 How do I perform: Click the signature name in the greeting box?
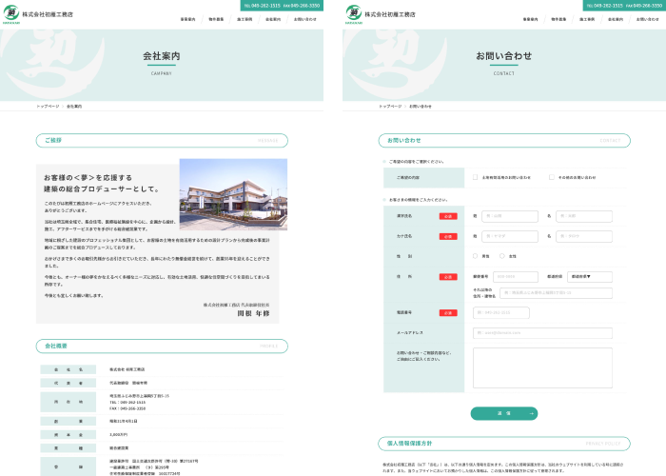point(253,313)
